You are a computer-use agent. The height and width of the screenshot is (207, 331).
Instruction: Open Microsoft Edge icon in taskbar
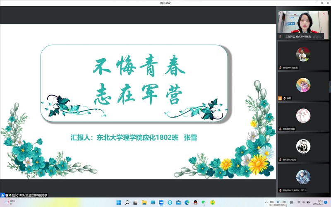[x=187, y=202]
